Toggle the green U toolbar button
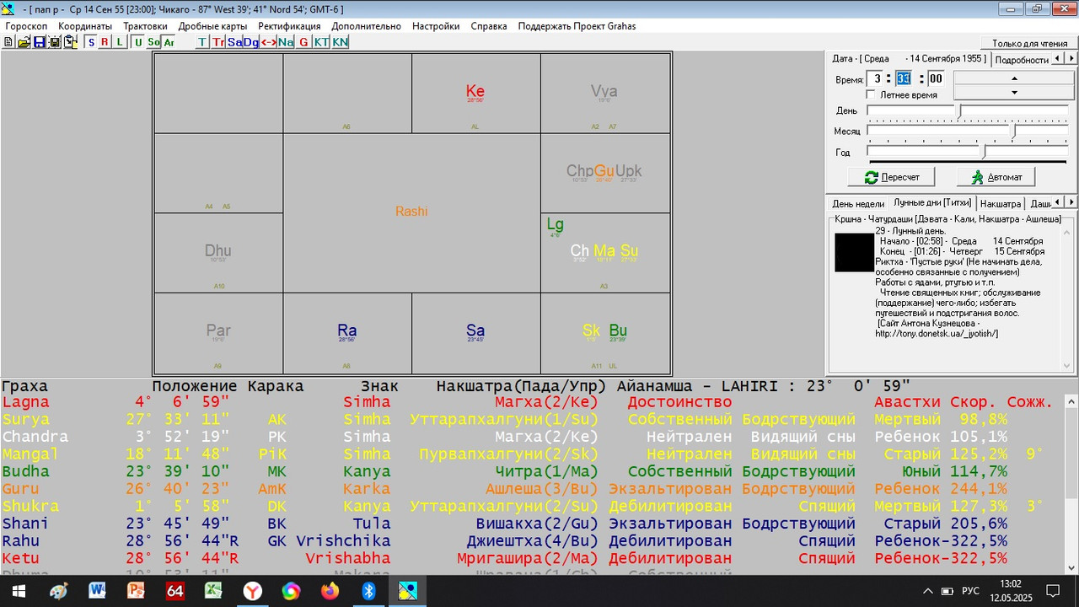 [x=138, y=42]
